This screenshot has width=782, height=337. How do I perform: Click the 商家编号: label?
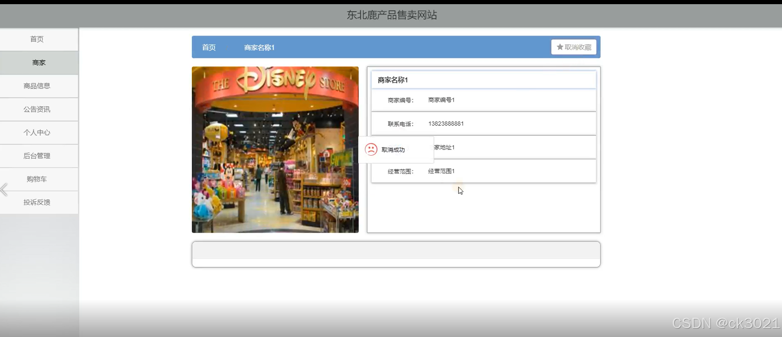point(401,100)
